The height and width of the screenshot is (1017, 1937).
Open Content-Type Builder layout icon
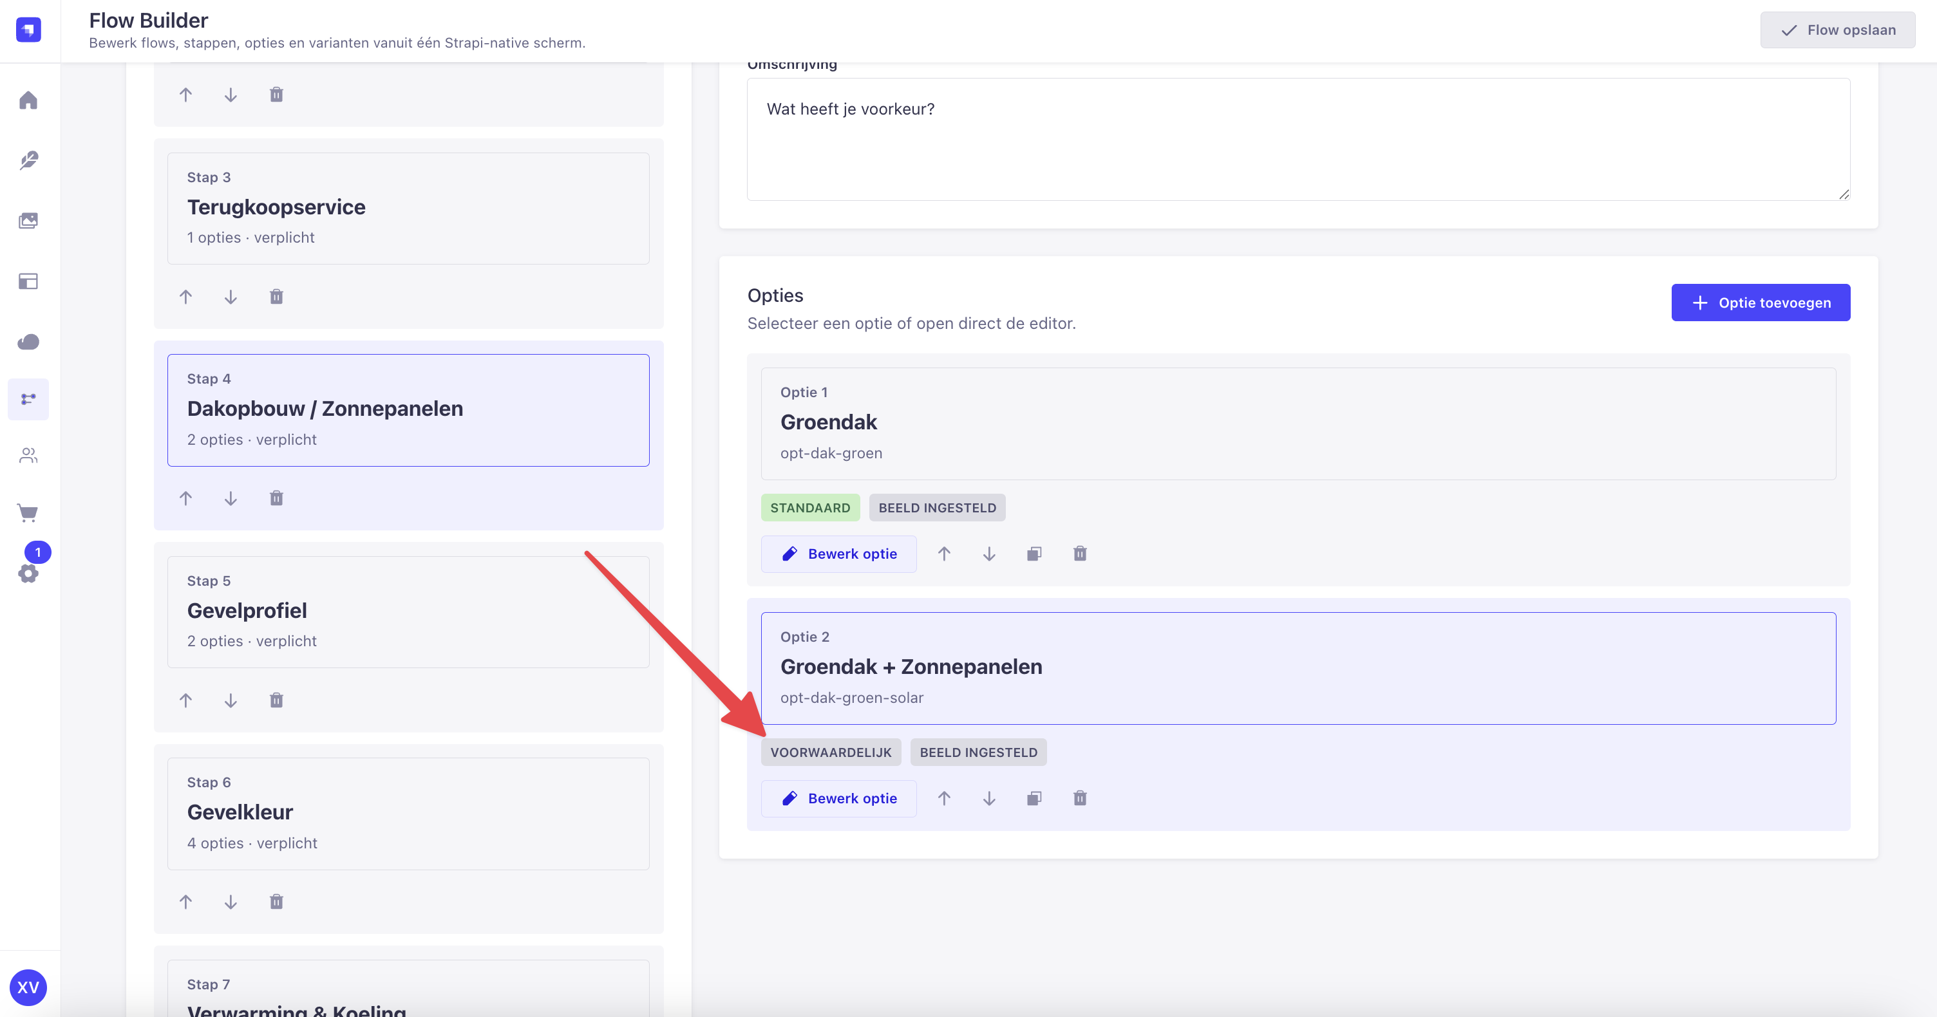(x=28, y=281)
